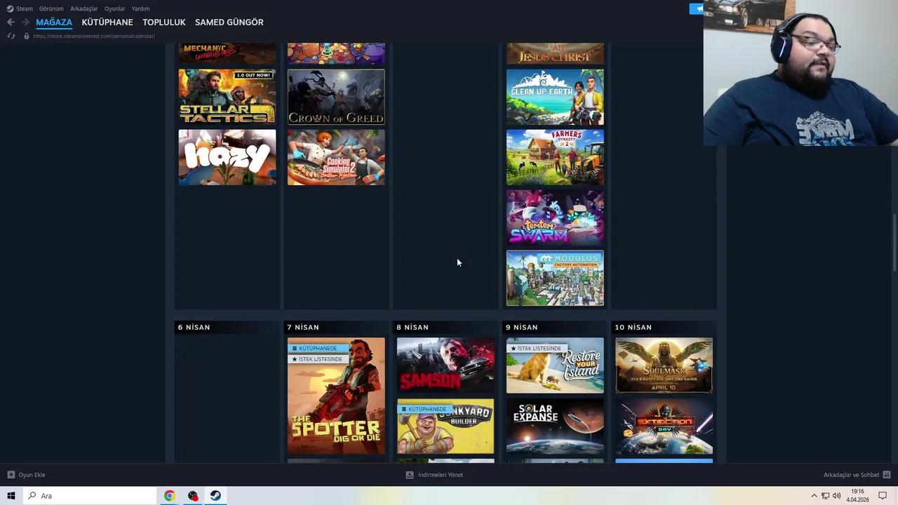Image resolution: width=898 pixels, height=505 pixels.
Task: Open the Stellar Tactics game tile
Action: click(227, 97)
